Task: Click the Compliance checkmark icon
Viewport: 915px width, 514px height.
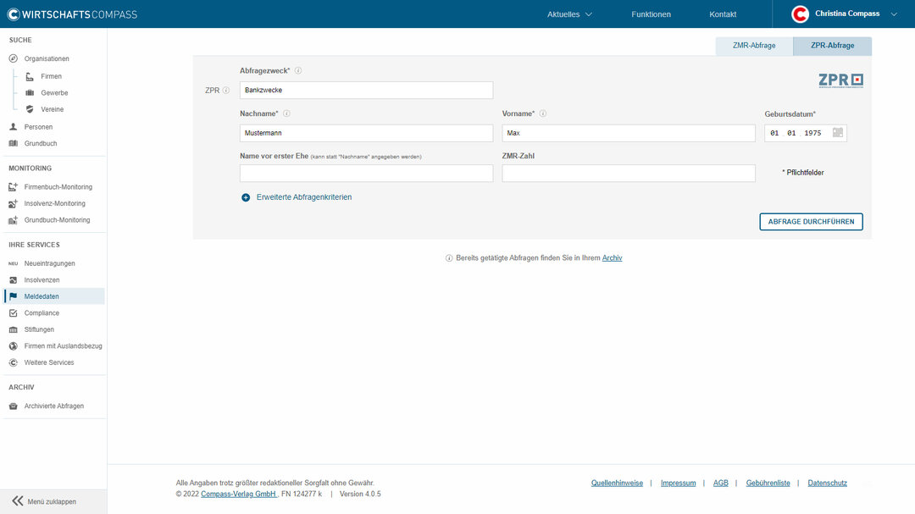Action: [x=14, y=313]
